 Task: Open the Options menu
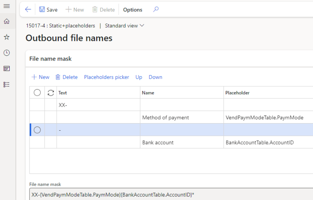[132, 10]
